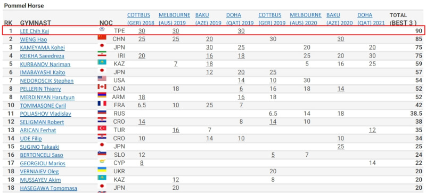Open gymnast ARICAN Ferhat's profile
The image size is (426, 193).
click(x=38, y=130)
